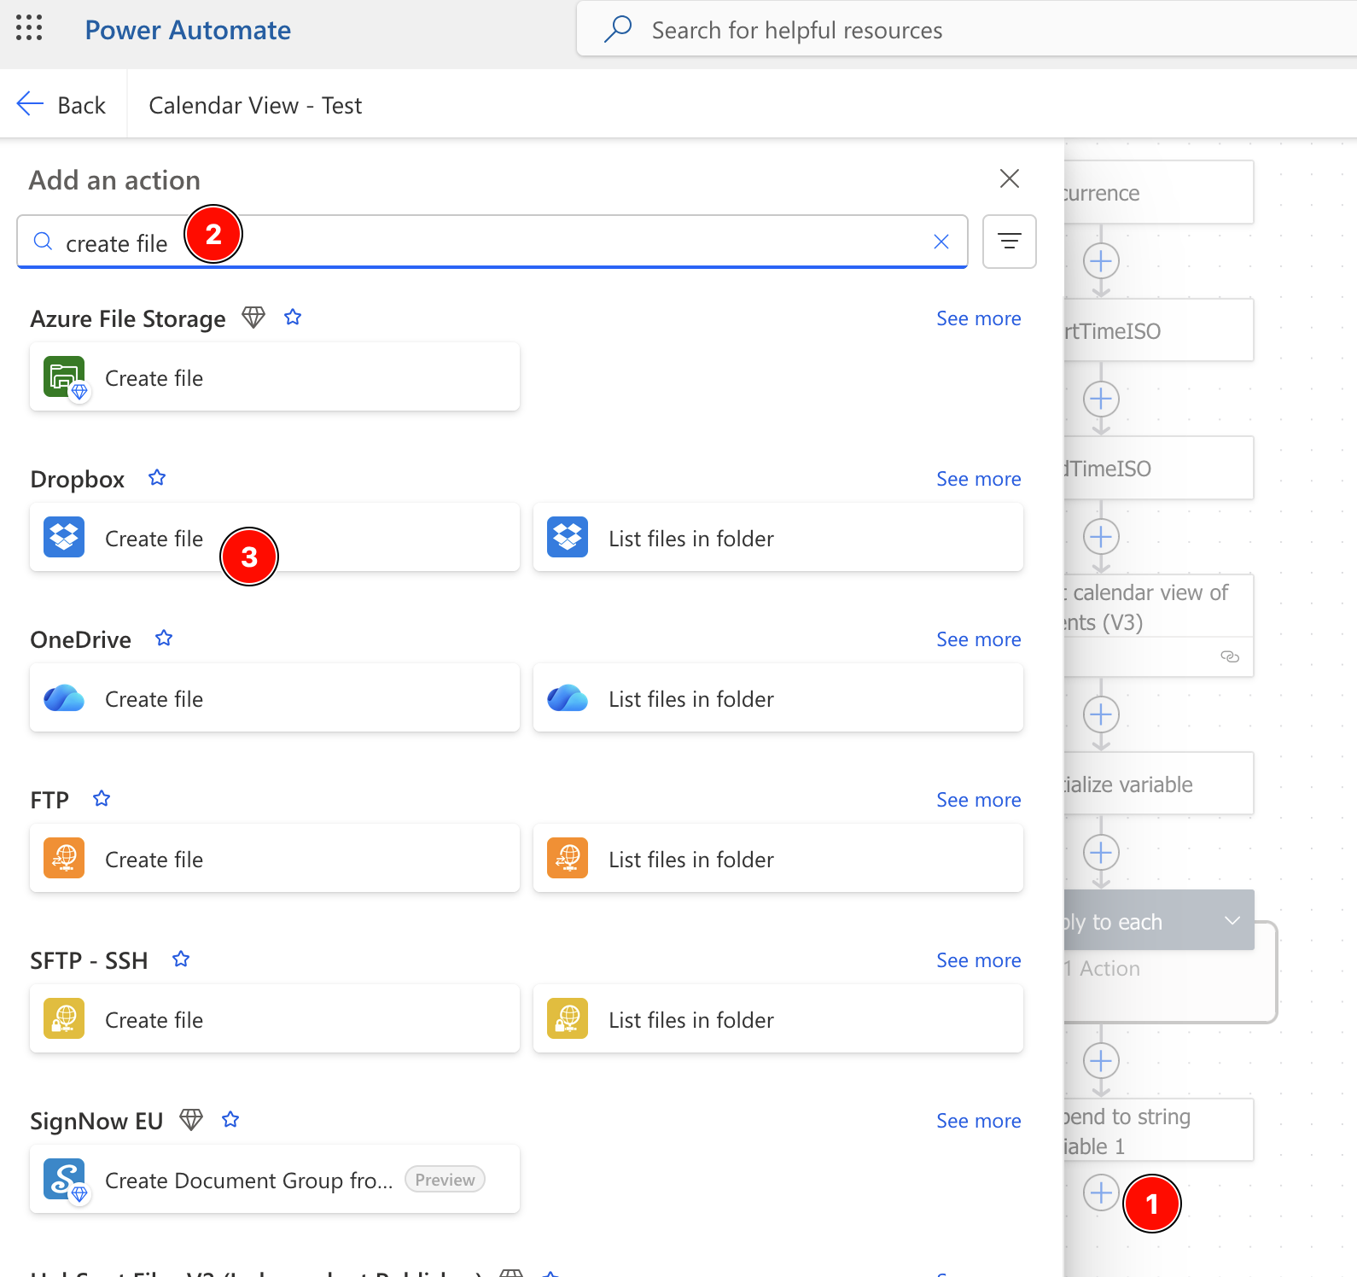Click the premium diamond beside SignNow EU
Image resolution: width=1357 pixels, height=1277 pixels.
click(x=191, y=1120)
